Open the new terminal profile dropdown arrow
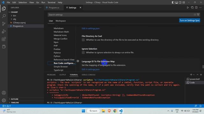Screen dimensions: 204x114 click(x=194, y=75)
